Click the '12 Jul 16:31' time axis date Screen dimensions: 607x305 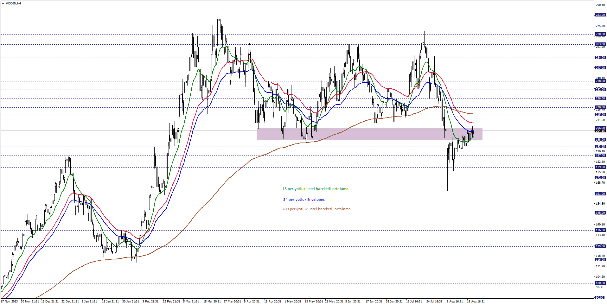[414, 302]
